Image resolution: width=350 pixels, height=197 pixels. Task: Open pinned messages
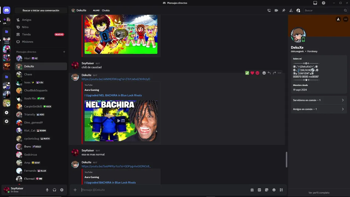pos(284,10)
